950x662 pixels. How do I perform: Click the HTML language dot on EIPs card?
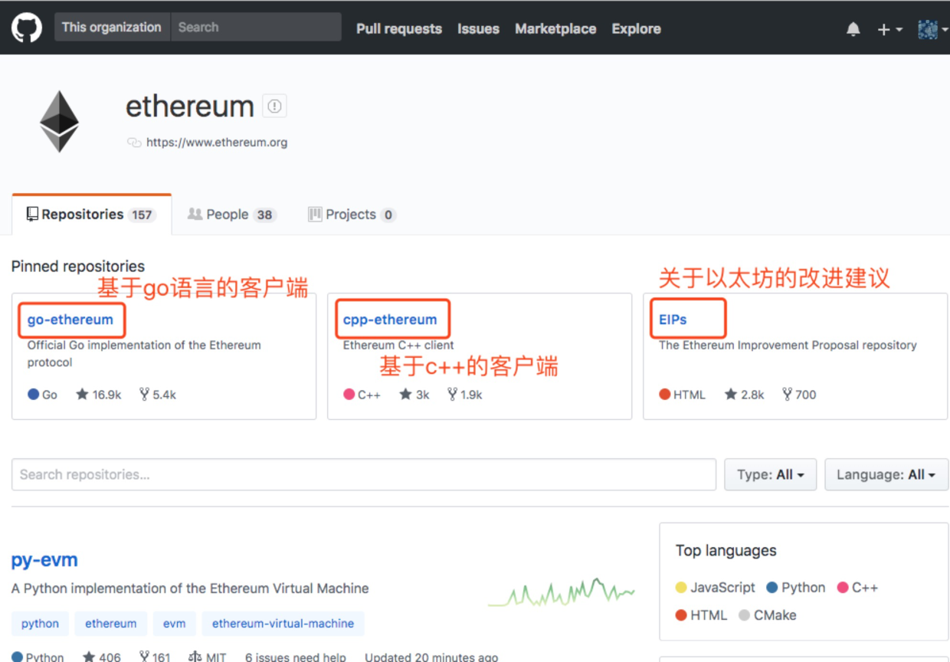point(665,395)
